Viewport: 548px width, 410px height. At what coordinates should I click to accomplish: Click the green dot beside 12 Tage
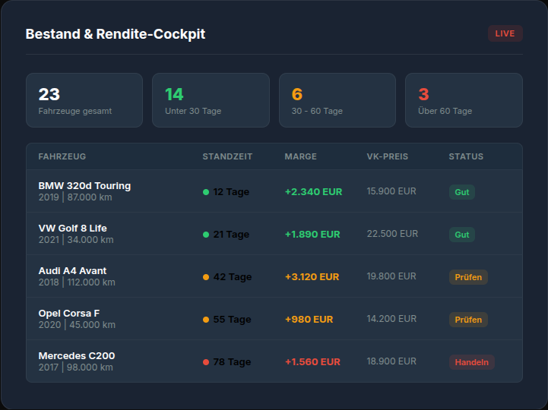(x=206, y=192)
